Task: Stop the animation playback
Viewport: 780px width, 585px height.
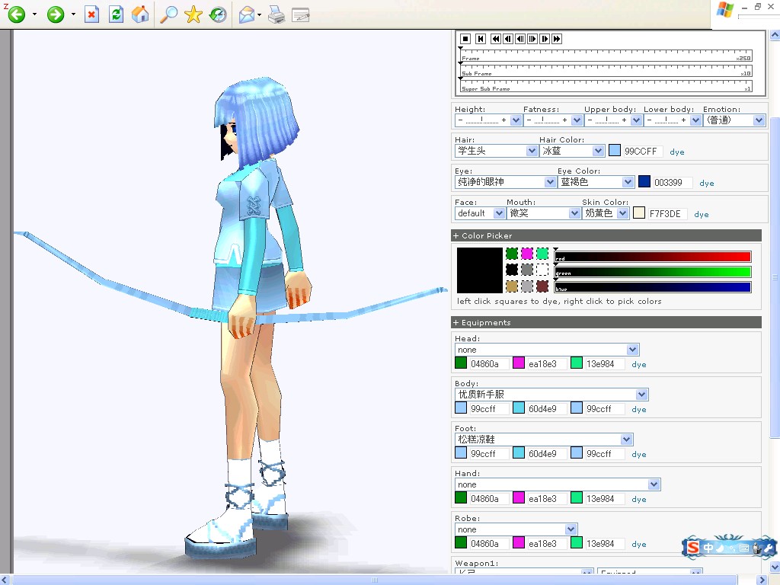Action: pyautogui.click(x=465, y=39)
